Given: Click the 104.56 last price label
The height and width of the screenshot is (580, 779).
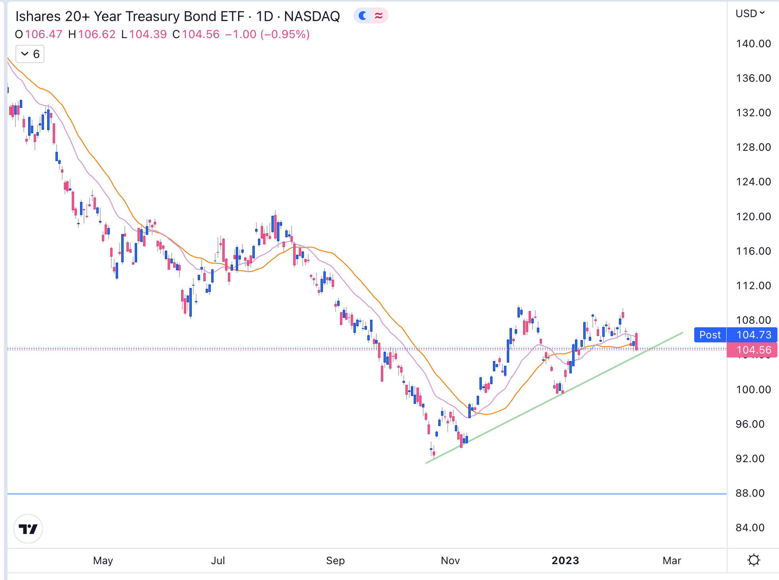Looking at the screenshot, I should pos(752,350).
